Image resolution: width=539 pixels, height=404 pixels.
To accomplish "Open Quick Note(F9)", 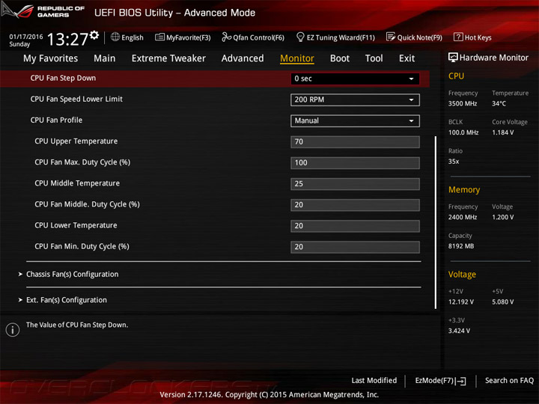I will tap(414, 37).
